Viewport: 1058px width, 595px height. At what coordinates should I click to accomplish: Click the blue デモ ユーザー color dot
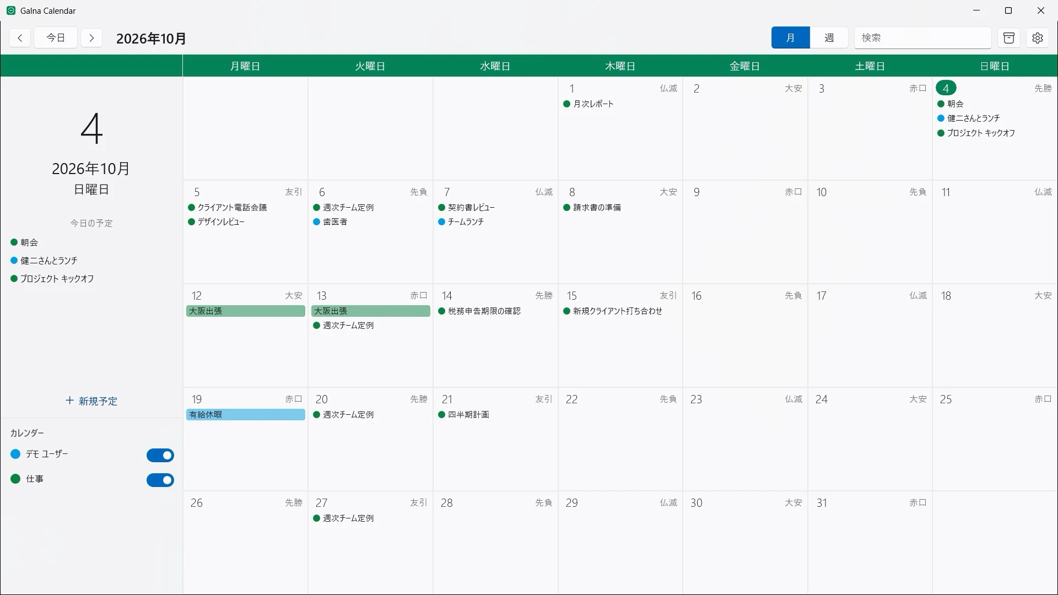point(15,454)
